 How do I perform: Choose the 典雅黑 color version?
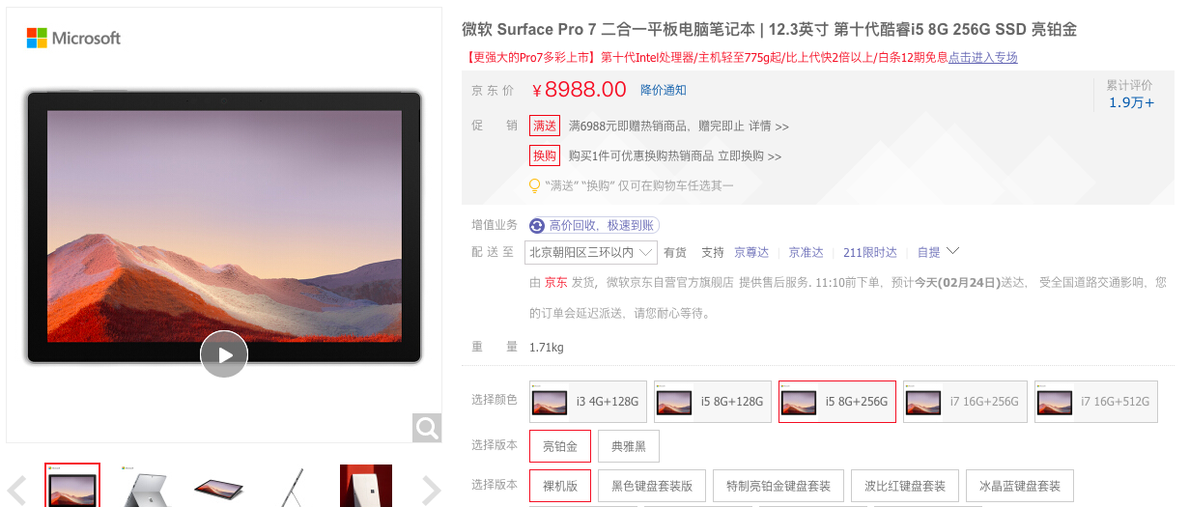[628, 446]
